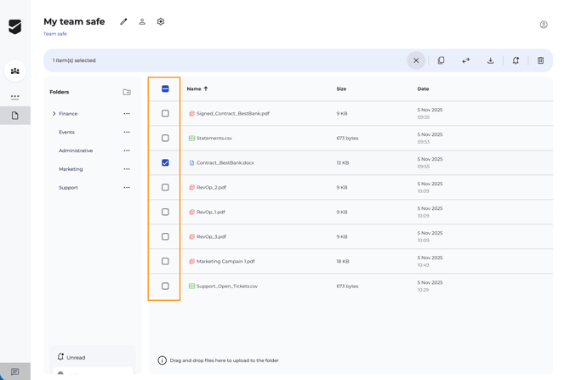
Task: Clear selection with the X button
Action: [x=416, y=60]
